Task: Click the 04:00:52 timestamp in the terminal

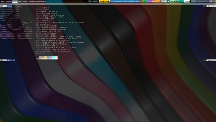Action: (211, 60)
